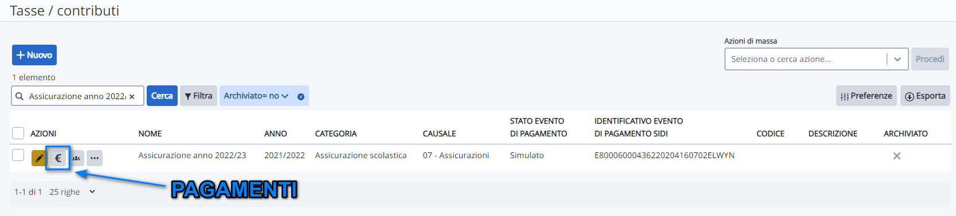Click the group people icon in actions
Image resolution: width=956 pixels, height=216 pixels.
76,158
